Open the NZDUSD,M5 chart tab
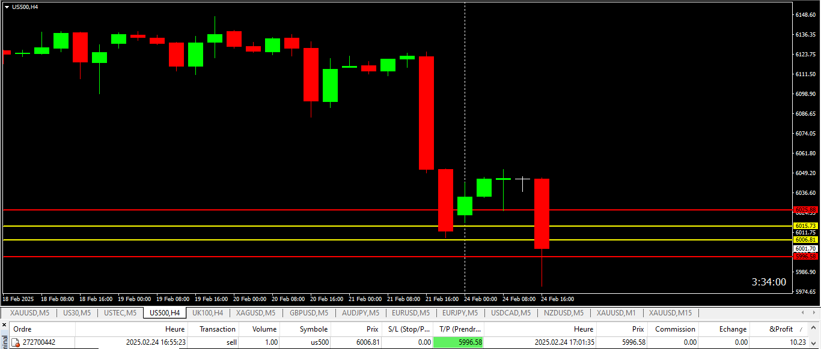Viewport: 821px width, 349px height. click(x=563, y=312)
